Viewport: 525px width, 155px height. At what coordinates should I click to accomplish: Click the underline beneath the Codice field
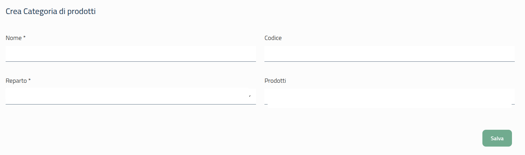tap(389, 61)
